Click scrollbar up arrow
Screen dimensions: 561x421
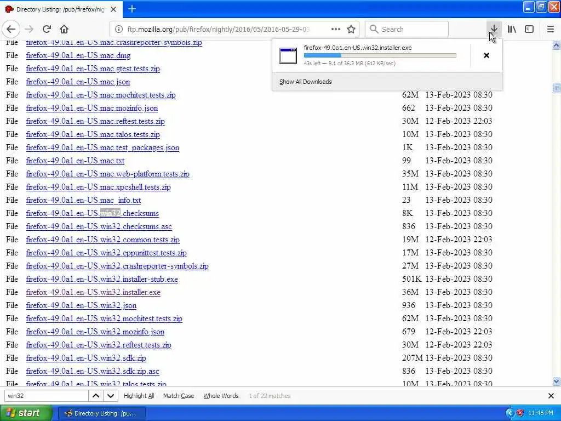click(556, 45)
